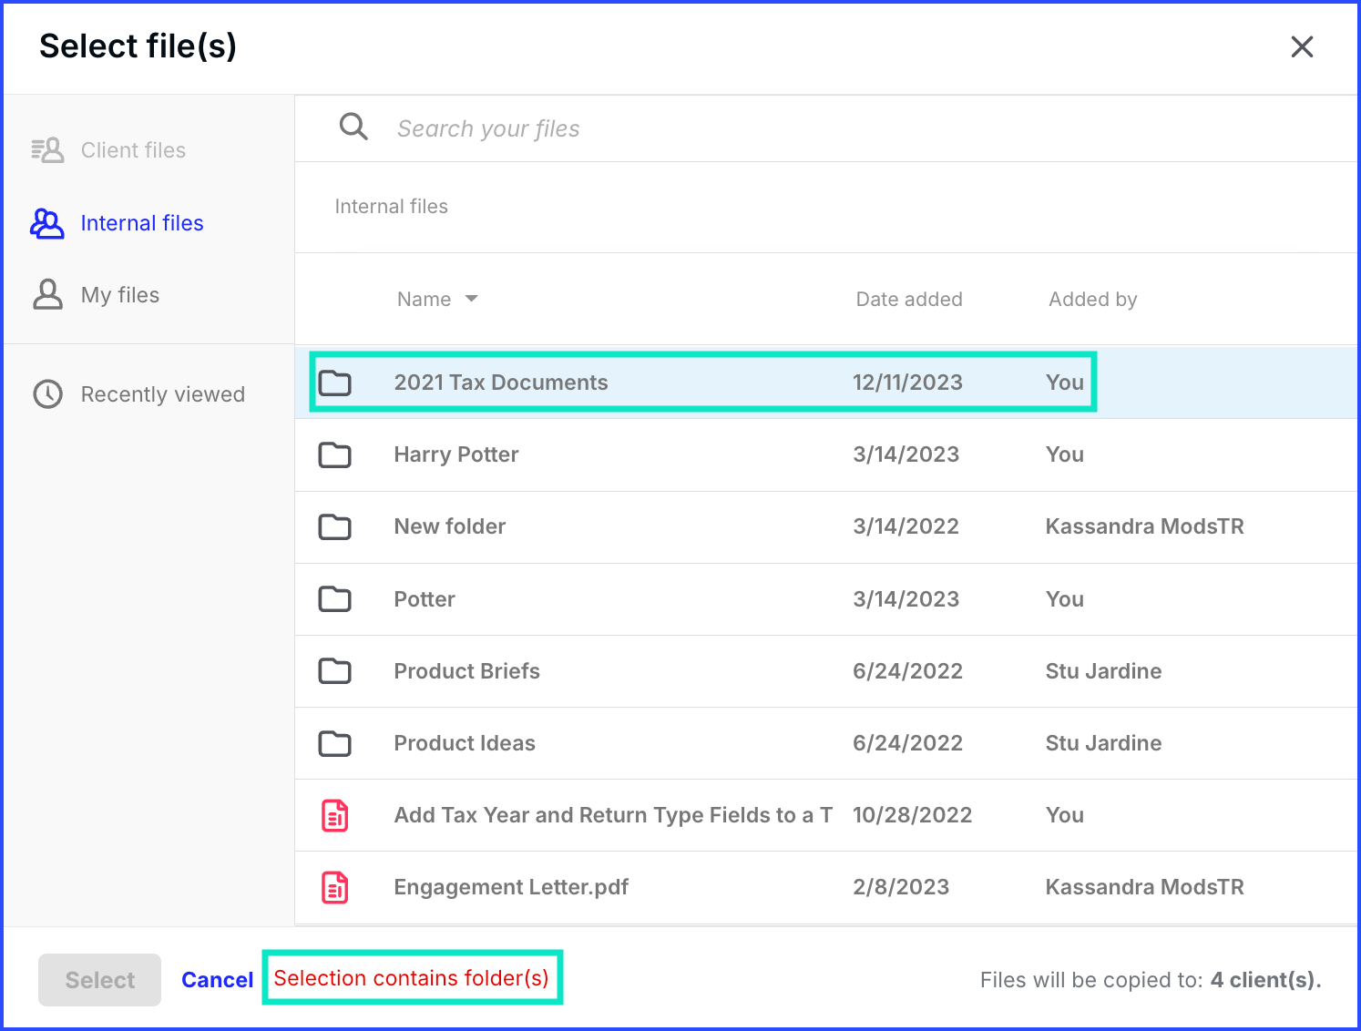Screen dimensions: 1361x1031
Task: Click the folder name Potter added 3/14/2023
Action: coord(425,599)
